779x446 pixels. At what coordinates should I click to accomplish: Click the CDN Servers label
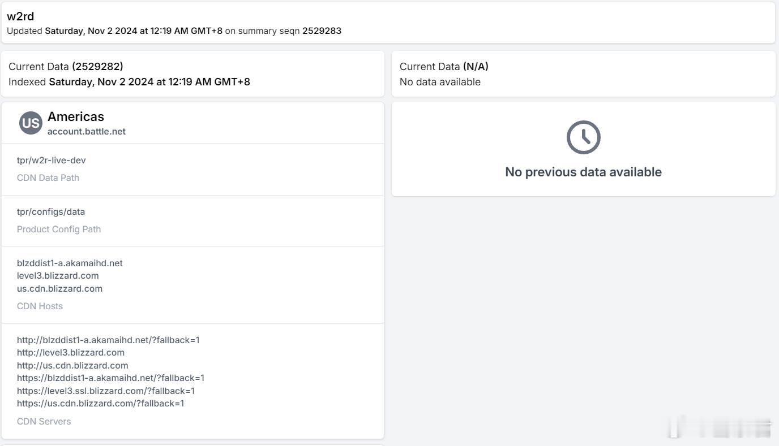pyautogui.click(x=44, y=421)
